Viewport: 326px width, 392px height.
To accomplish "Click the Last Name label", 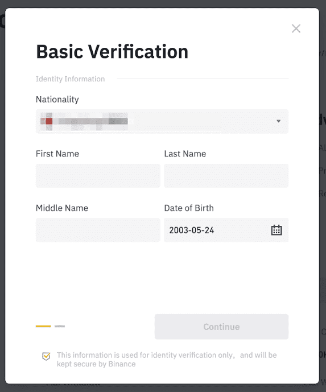I will pos(185,154).
